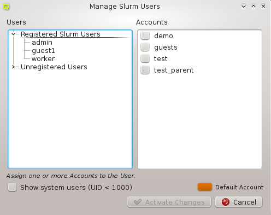The width and height of the screenshot is (271, 215).
Task: Click the Cancel button
Action: pyautogui.click(x=239, y=202)
